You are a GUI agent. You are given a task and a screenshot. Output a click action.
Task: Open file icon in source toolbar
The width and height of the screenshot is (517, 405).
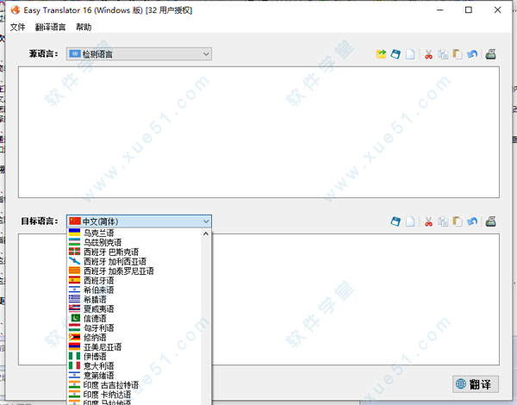[381, 54]
